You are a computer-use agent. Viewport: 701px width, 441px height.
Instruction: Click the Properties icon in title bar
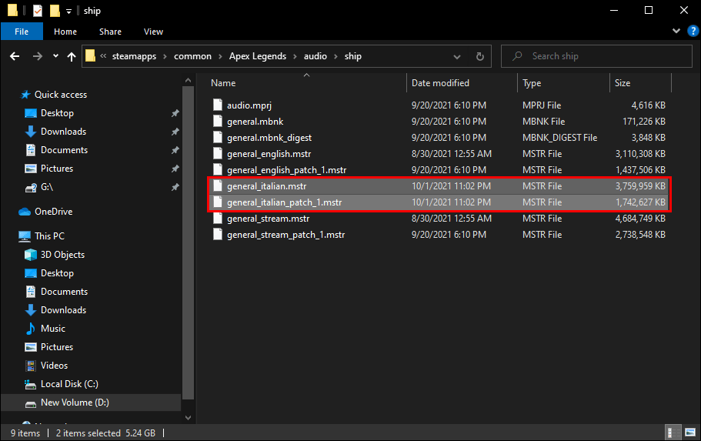coord(38,11)
